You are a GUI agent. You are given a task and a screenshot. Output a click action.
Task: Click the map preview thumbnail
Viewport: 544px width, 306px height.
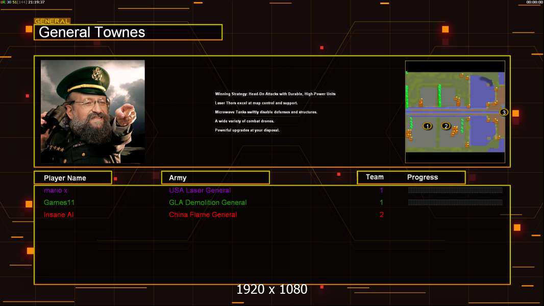pos(455,112)
